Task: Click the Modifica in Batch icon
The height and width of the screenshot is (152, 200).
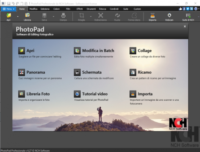Action: point(77,51)
